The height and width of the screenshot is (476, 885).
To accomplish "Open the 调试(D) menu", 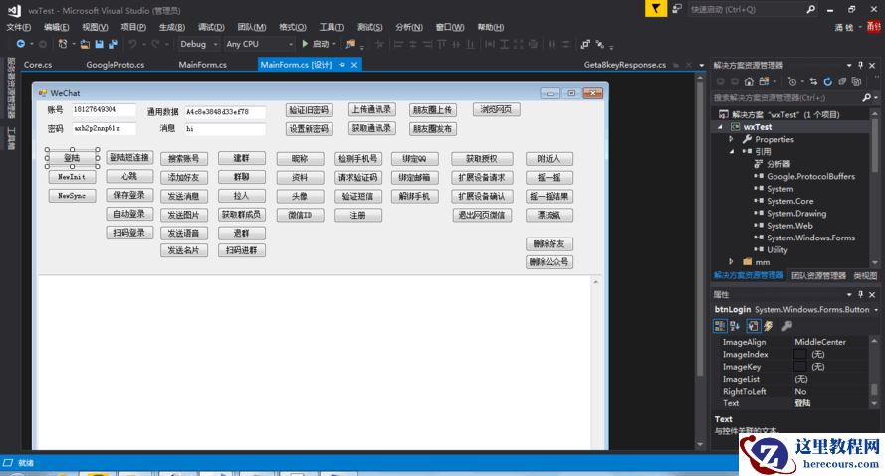I will [x=210, y=27].
